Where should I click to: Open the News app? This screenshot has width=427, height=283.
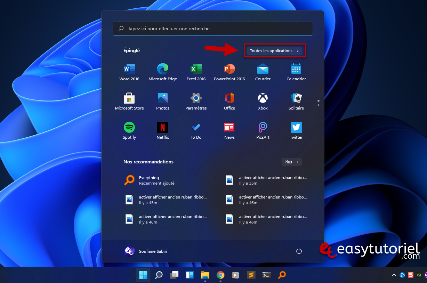click(229, 131)
